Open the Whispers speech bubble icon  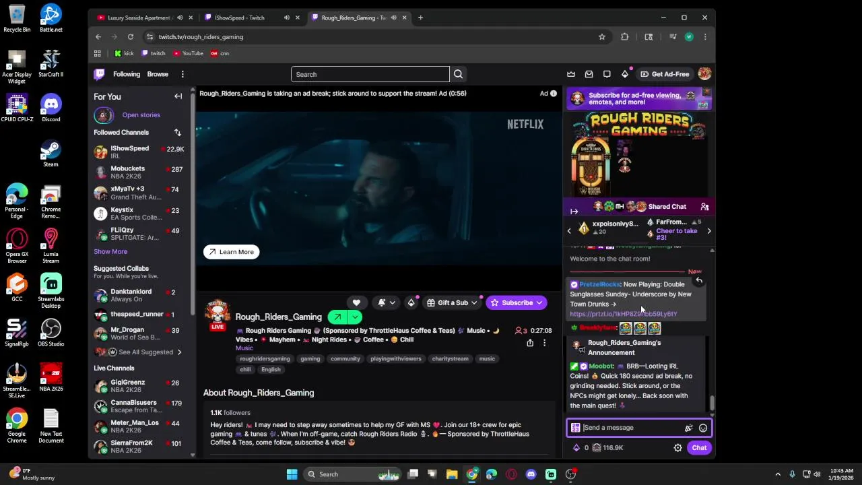click(x=607, y=74)
